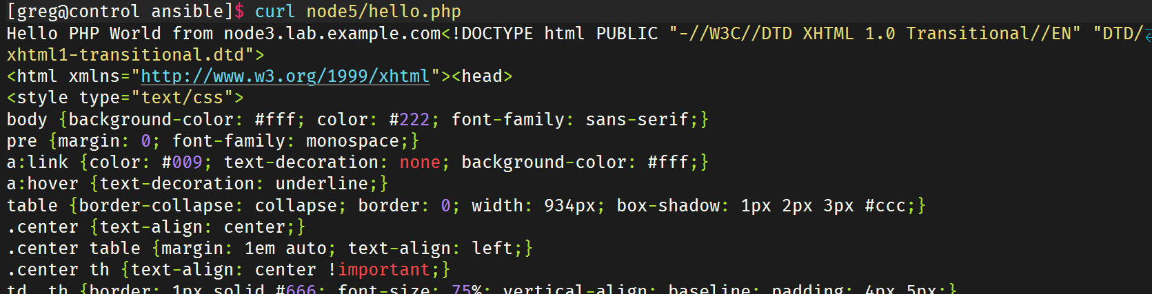Click the "-//W3C//DTD XHTML 1.0 Transitional//EN" string
The width and height of the screenshot is (1152, 294).
[874, 34]
